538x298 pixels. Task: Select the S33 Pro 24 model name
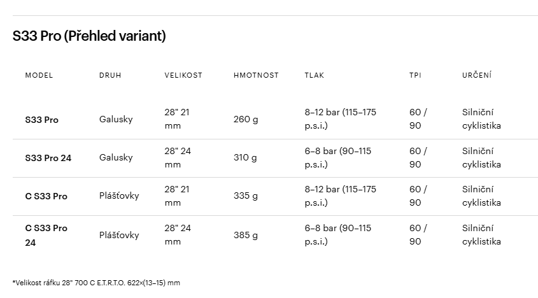(48, 158)
